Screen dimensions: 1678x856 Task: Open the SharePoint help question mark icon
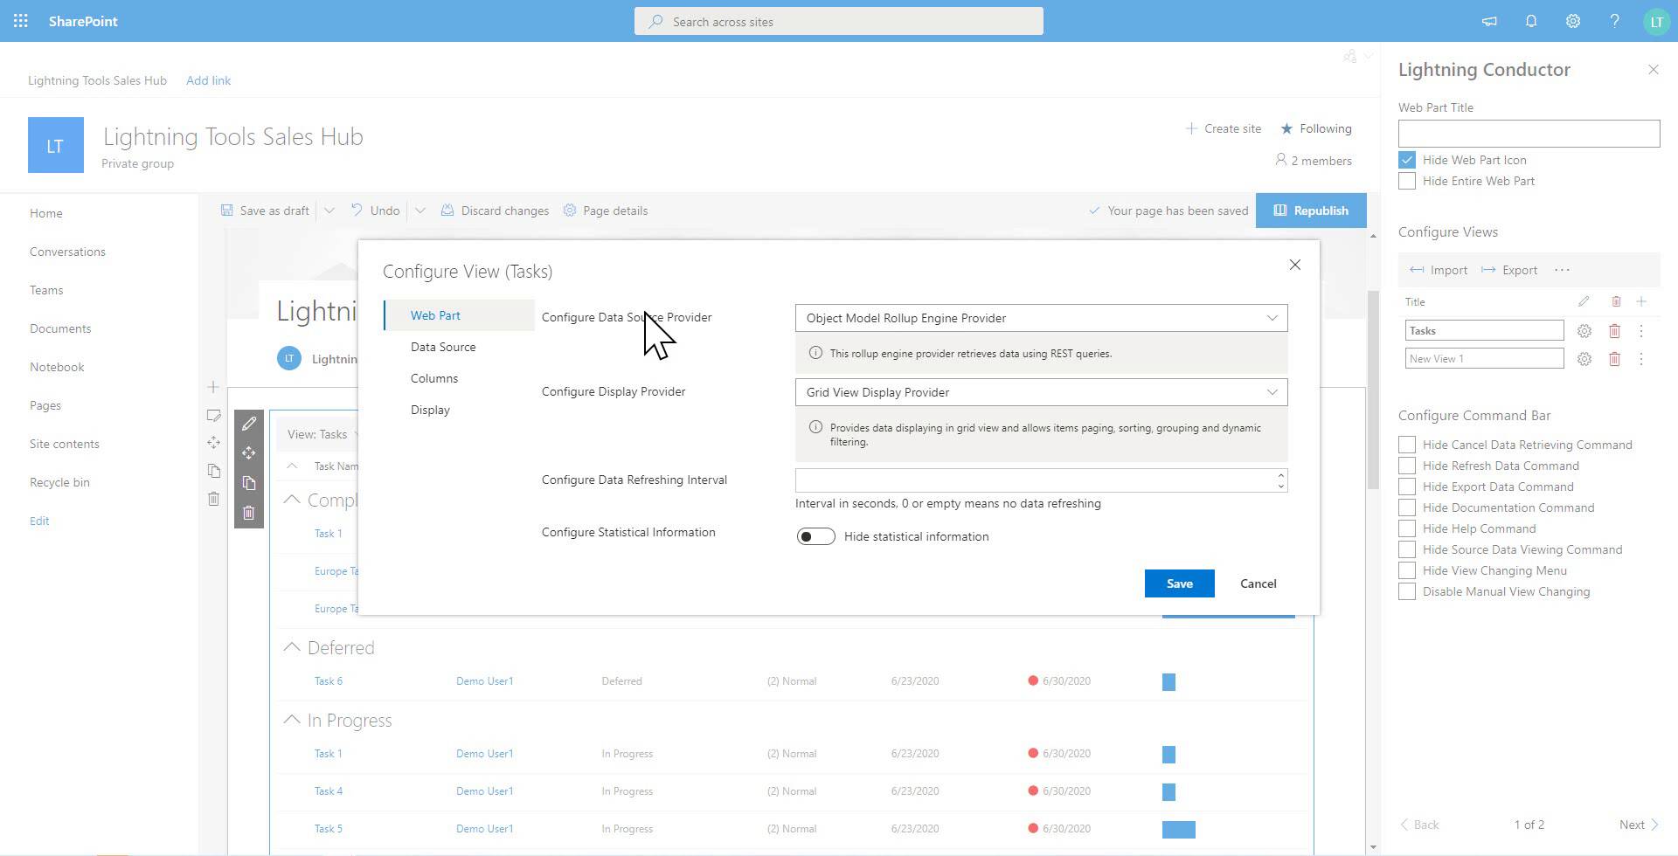coord(1614,21)
